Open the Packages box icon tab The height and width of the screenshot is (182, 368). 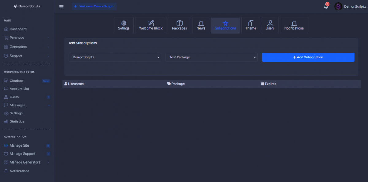pos(179,25)
